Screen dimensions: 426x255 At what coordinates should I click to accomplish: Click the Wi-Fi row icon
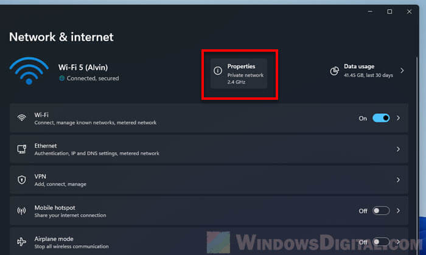[22, 118]
